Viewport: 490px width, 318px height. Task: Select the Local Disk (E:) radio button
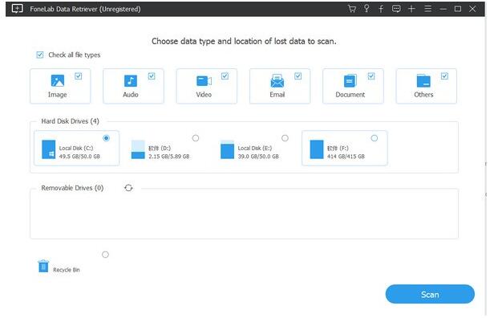[285, 138]
